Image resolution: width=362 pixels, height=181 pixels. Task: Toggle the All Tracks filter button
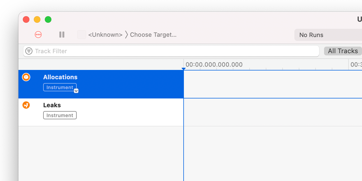343,51
